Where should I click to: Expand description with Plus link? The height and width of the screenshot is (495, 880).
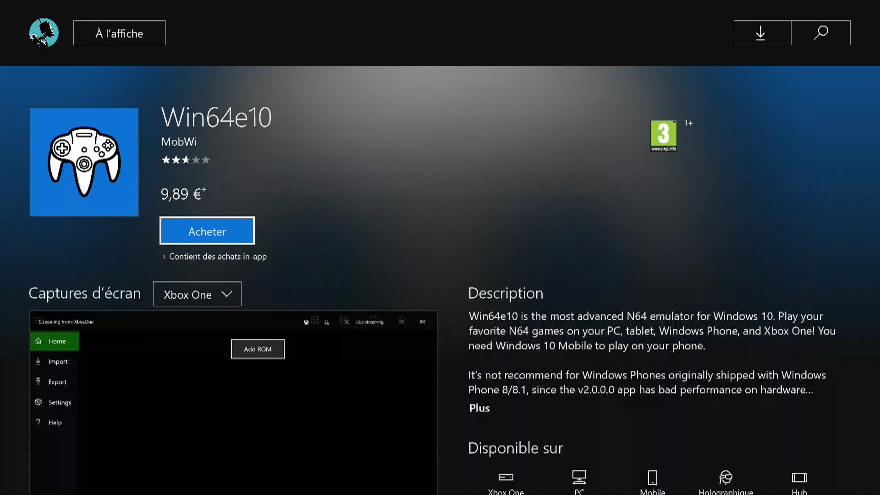pyautogui.click(x=479, y=408)
